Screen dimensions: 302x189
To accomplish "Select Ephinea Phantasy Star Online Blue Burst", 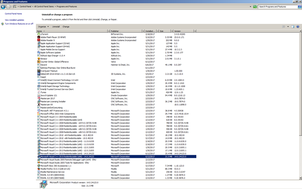I will [x=117, y=68].
